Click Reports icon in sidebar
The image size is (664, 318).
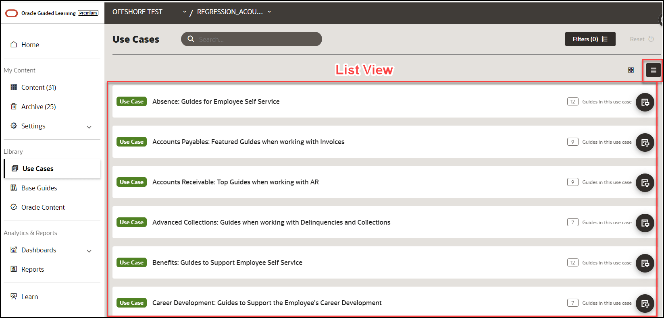[x=14, y=269]
